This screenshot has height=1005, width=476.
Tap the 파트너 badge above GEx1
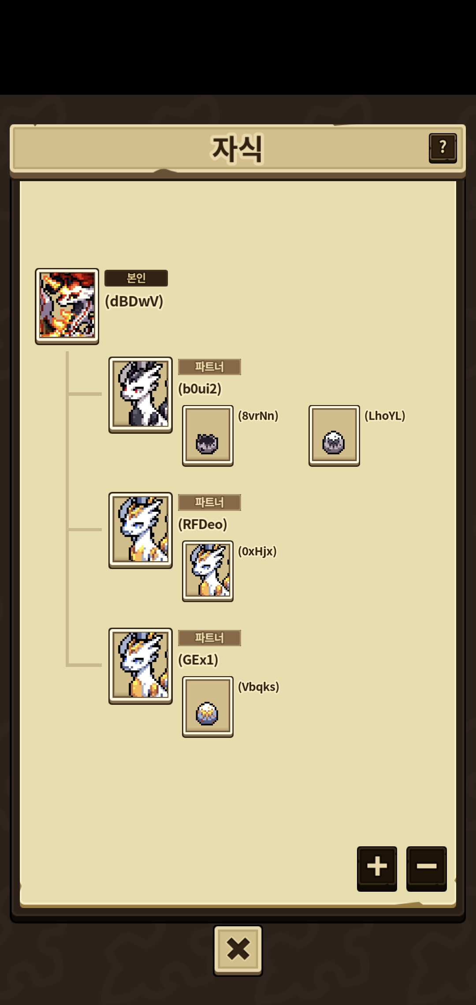209,638
